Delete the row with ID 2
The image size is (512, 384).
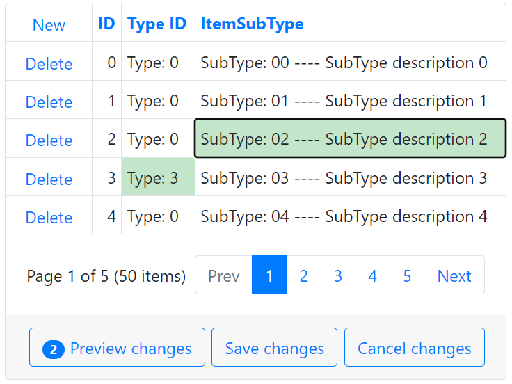coord(49,141)
